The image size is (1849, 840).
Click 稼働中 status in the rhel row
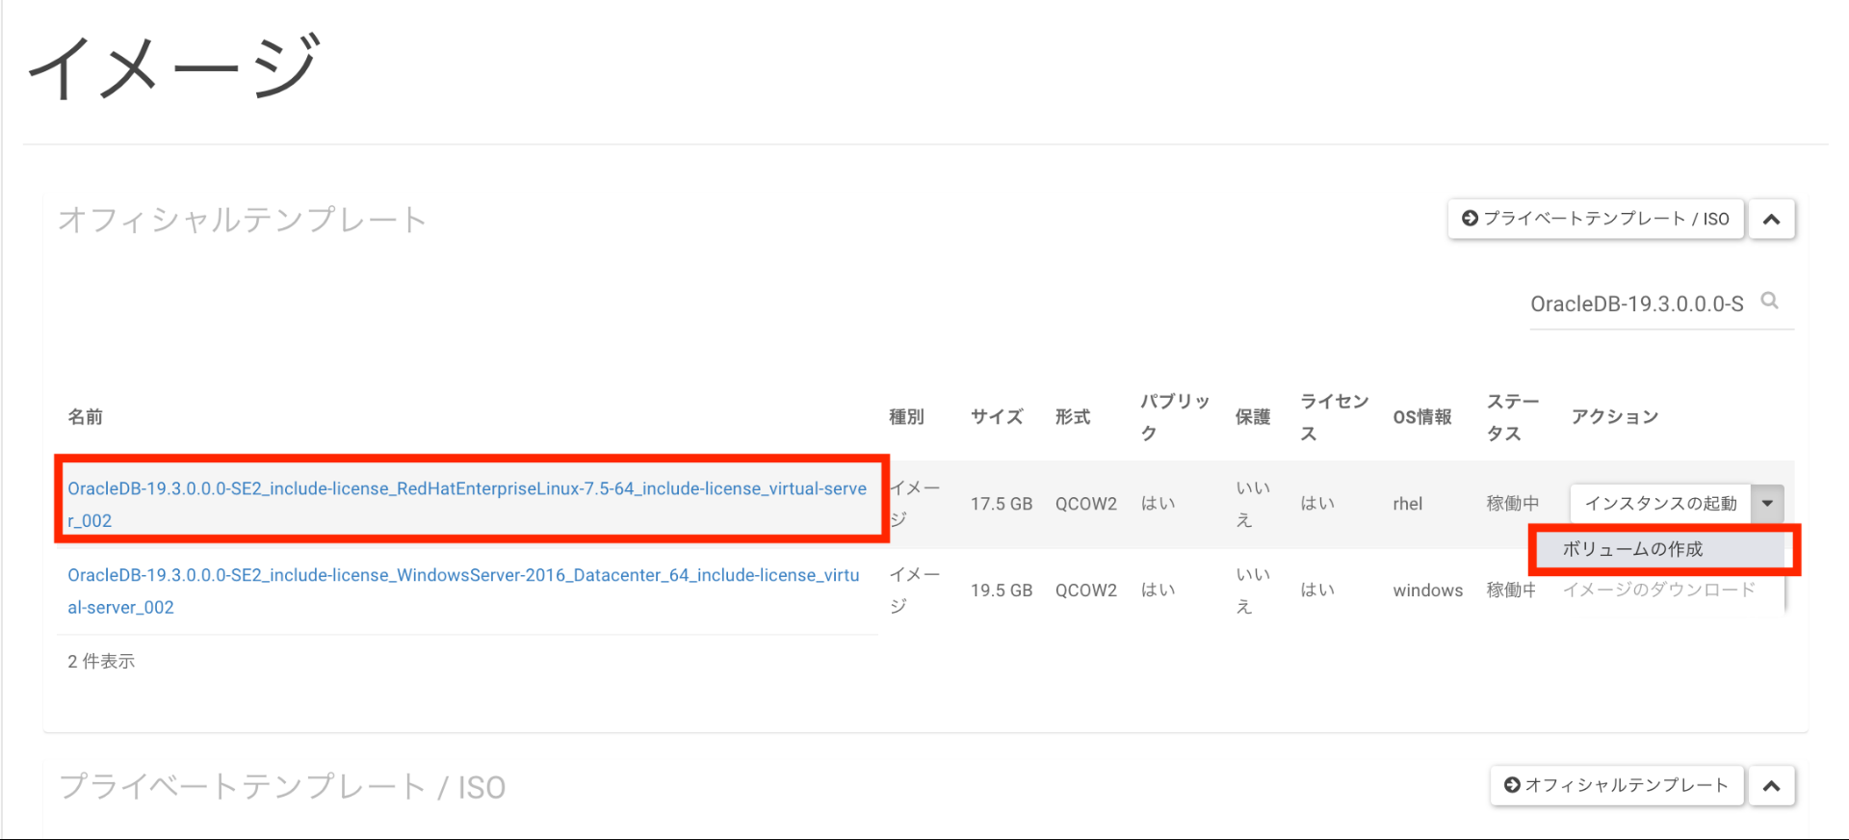point(1513,504)
